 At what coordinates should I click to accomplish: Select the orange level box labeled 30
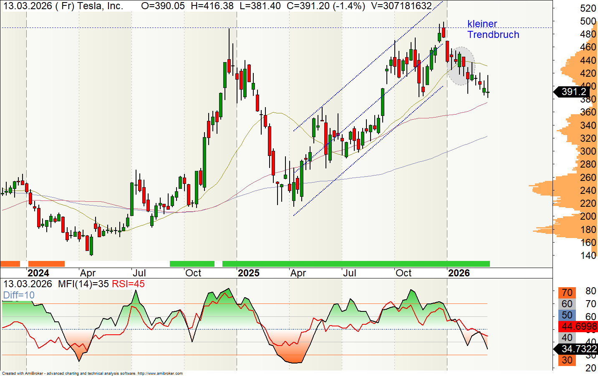click(x=567, y=360)
